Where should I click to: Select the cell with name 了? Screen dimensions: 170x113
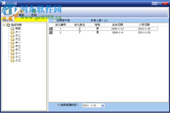click(79, 33)
